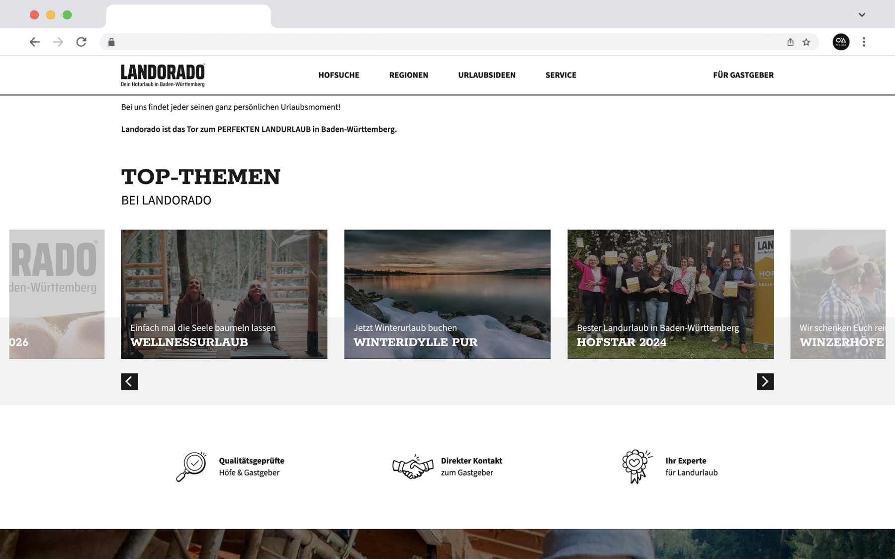Click the browser forward arrow
The width and height of the screenshot is (895, 559).
click(x=58, y=42)
